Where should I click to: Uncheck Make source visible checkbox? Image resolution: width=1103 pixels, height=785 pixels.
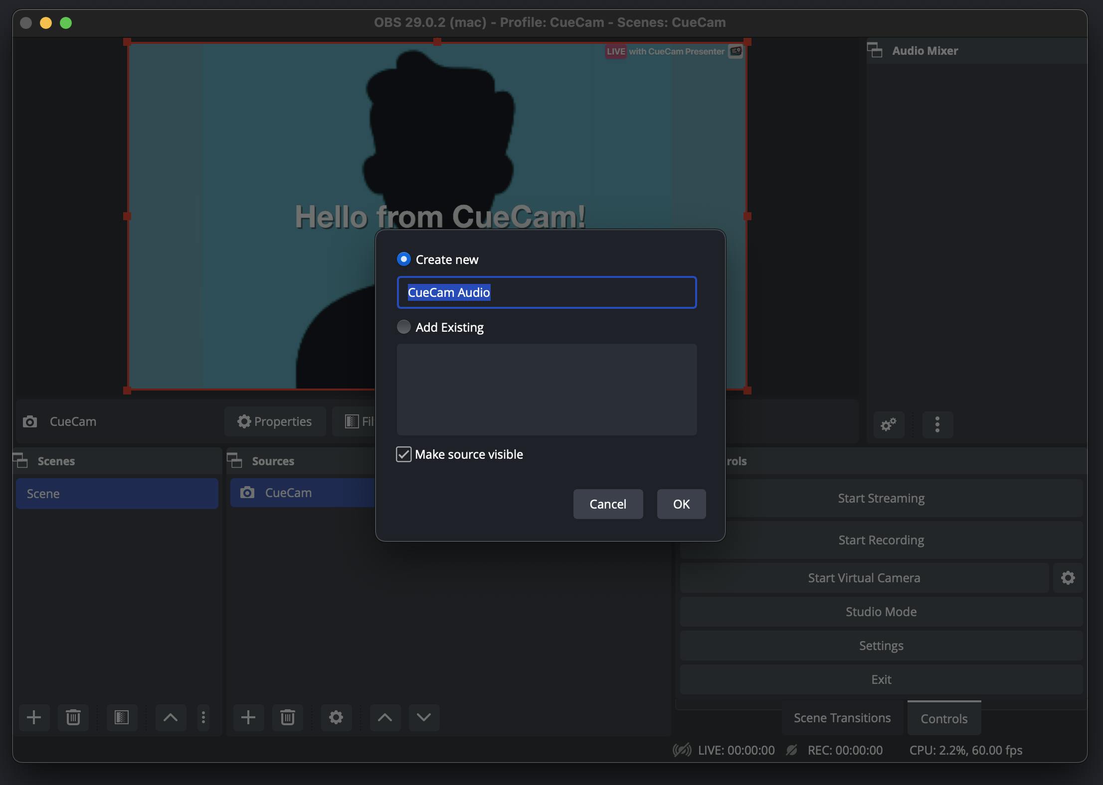(x=403, y=454)
